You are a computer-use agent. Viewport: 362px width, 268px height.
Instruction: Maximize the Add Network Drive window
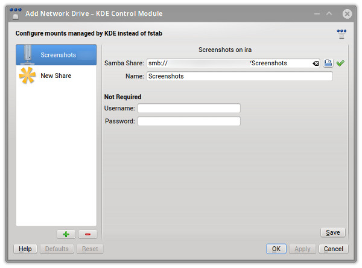click(329, 14)
